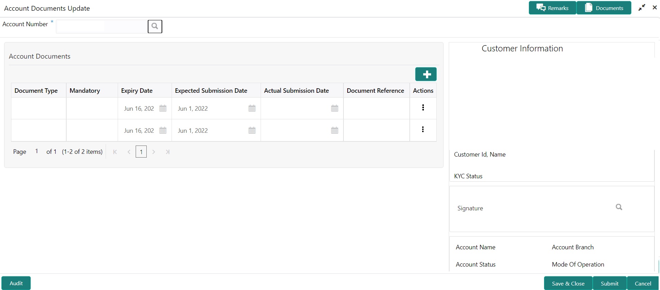660x290 pixels.
Task: Open first row Actual Submission Date calendar
Action: [334, 108]
